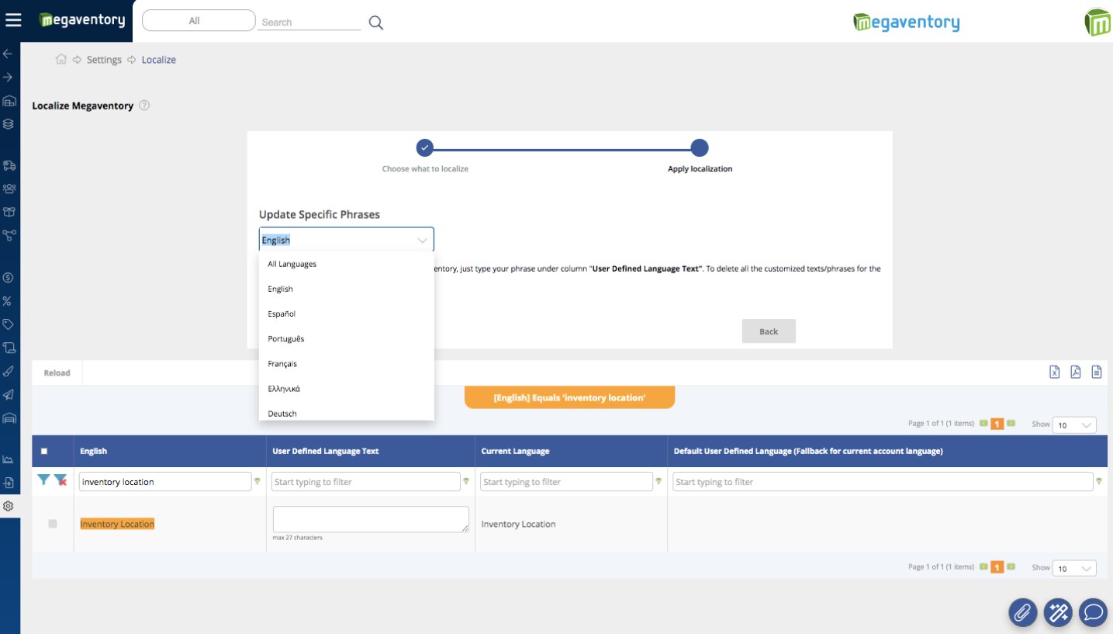Select Español from the language list

pos(282,314)
